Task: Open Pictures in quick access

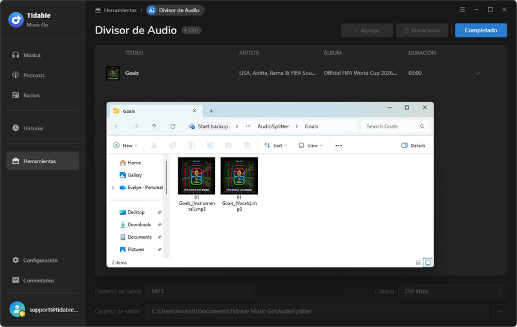Action: (x=132, y=250)
